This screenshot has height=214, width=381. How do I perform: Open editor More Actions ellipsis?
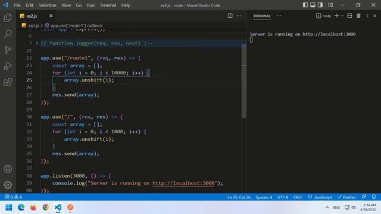pyautogui.click(x=239, y=16)
